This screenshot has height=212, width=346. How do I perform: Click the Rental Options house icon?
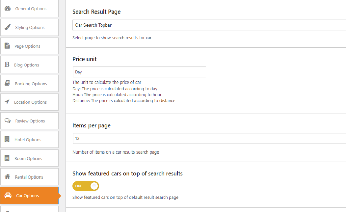click(7, 177)
